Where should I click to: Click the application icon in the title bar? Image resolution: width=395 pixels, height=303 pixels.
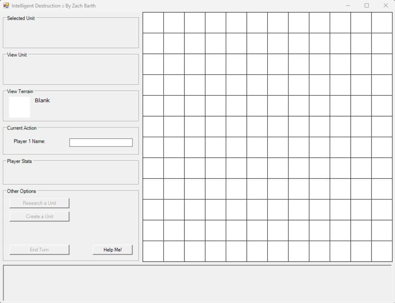(6, 5)
